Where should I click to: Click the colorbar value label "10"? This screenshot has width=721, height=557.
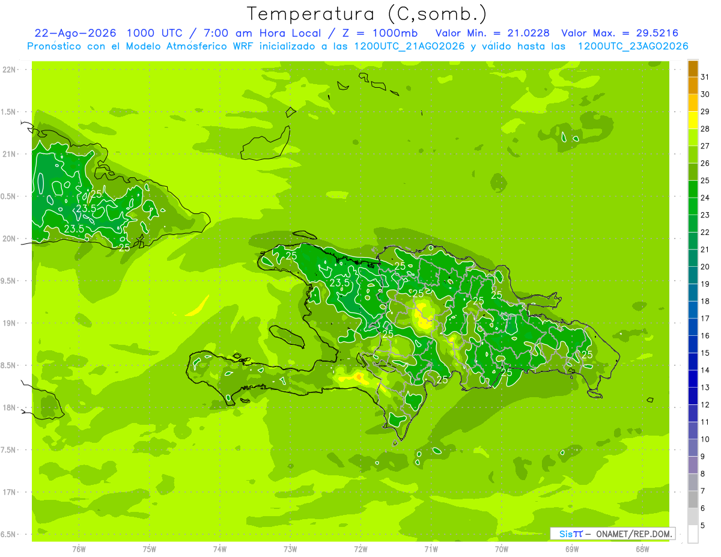705,439
